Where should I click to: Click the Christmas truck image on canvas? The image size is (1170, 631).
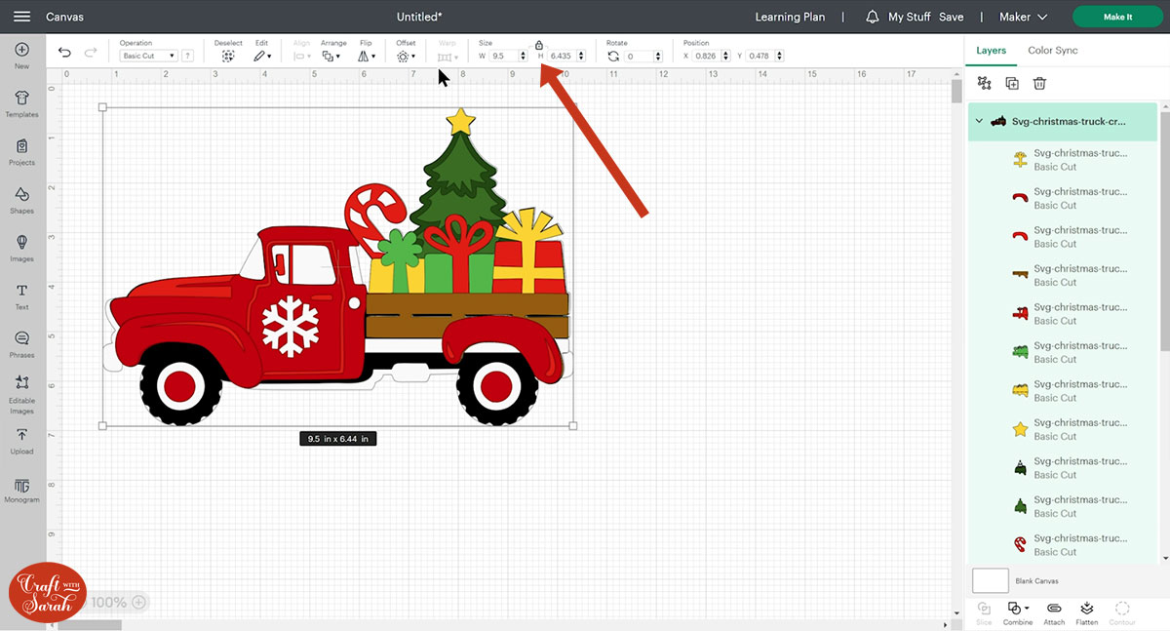click(x=337, y=267)
